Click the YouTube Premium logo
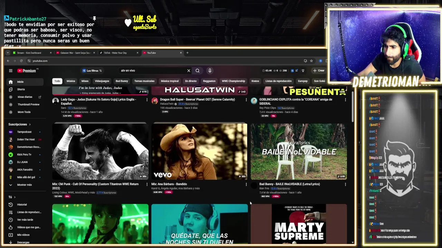 (x=27, y=71)
